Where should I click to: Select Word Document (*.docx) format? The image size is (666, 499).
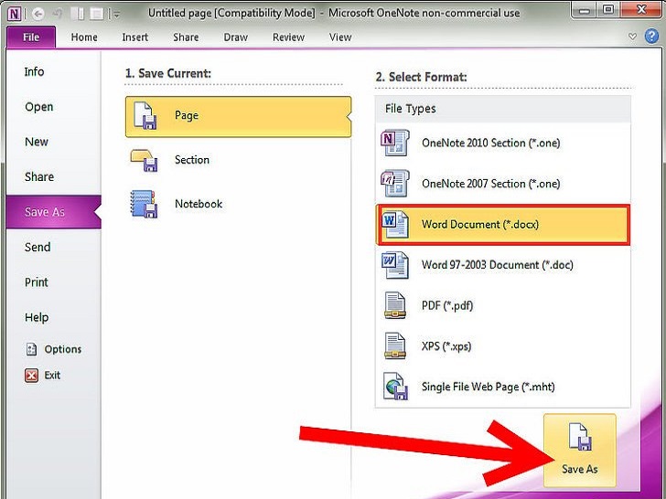tap(503, 225)
